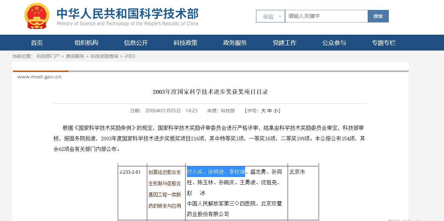Viewport: 444px width, 221px height.
Task: Select 科技政策 from the navigation bar
Action: coord(185,42)
